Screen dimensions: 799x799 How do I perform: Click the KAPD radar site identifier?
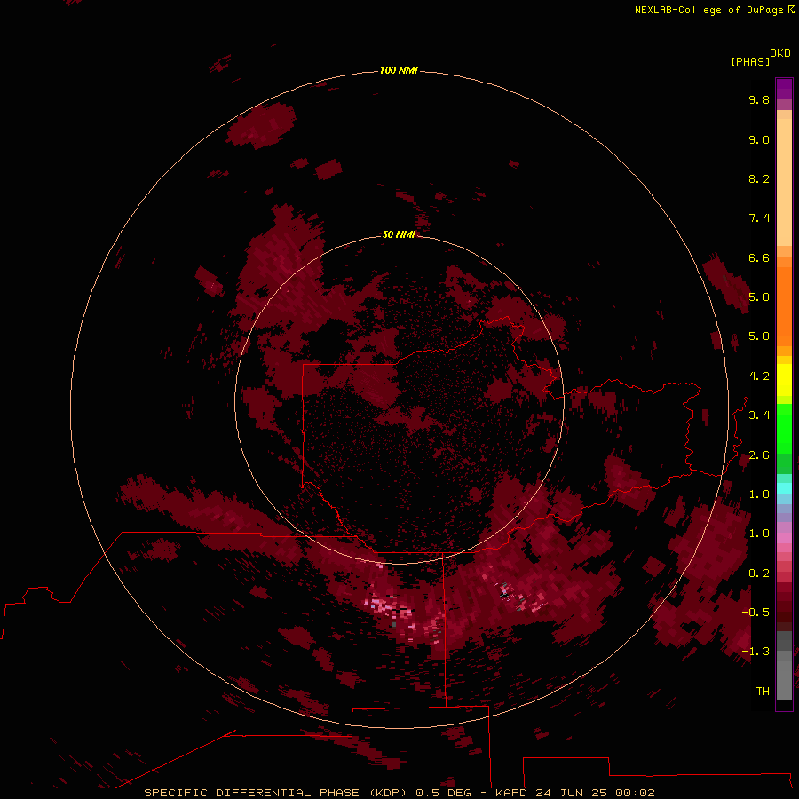point(512,793)
